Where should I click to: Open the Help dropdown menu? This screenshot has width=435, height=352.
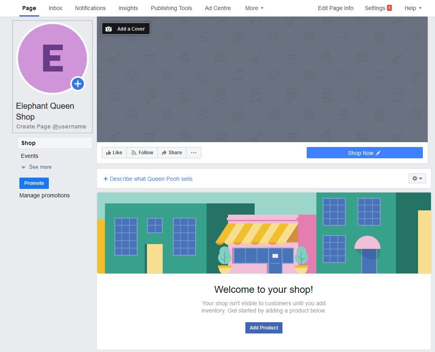413,8
